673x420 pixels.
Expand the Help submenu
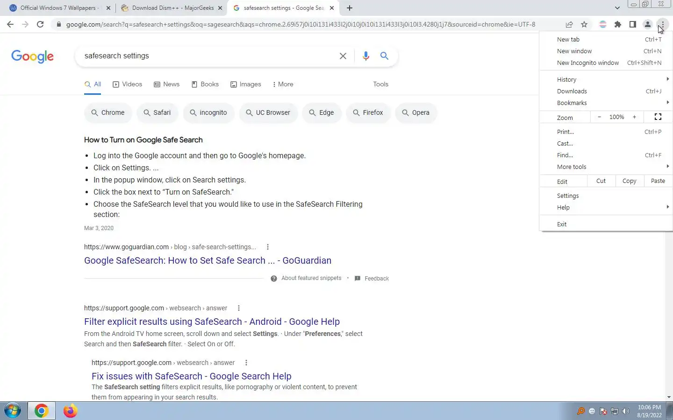[x=606, y=208]
